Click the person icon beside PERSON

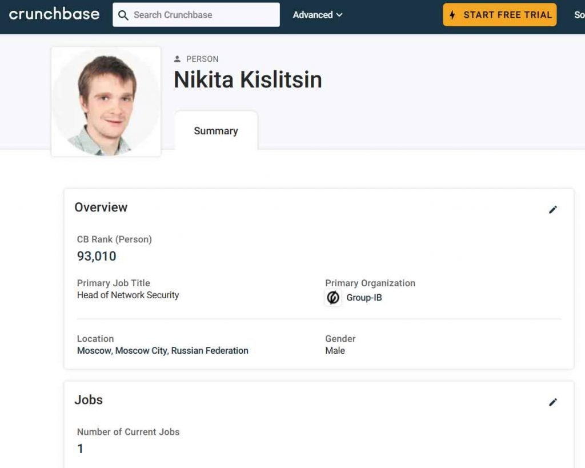coord(177,59)
